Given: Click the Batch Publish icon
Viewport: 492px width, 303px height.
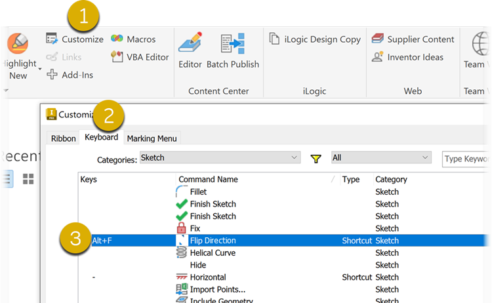Looking at the screenshot, I should click(x=232, y=43).
